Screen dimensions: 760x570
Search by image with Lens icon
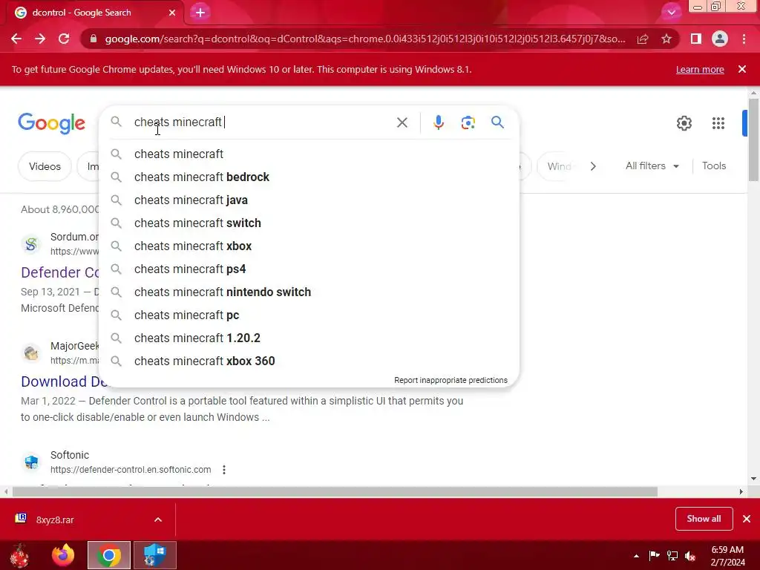pyautogui.click(x=468, y=122)
